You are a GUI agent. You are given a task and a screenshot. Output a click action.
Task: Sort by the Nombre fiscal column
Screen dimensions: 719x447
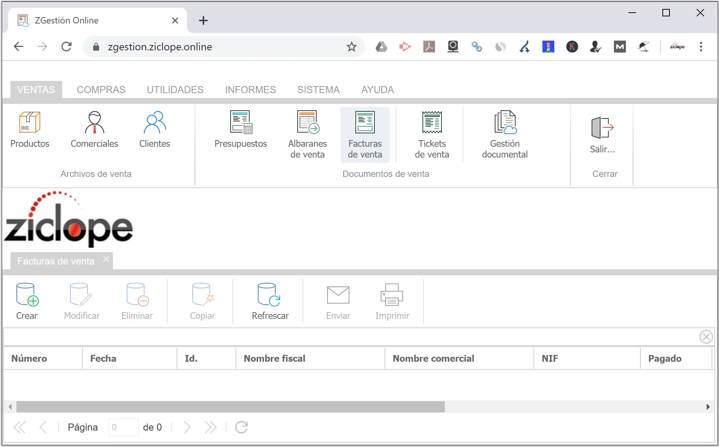[310, 358]
